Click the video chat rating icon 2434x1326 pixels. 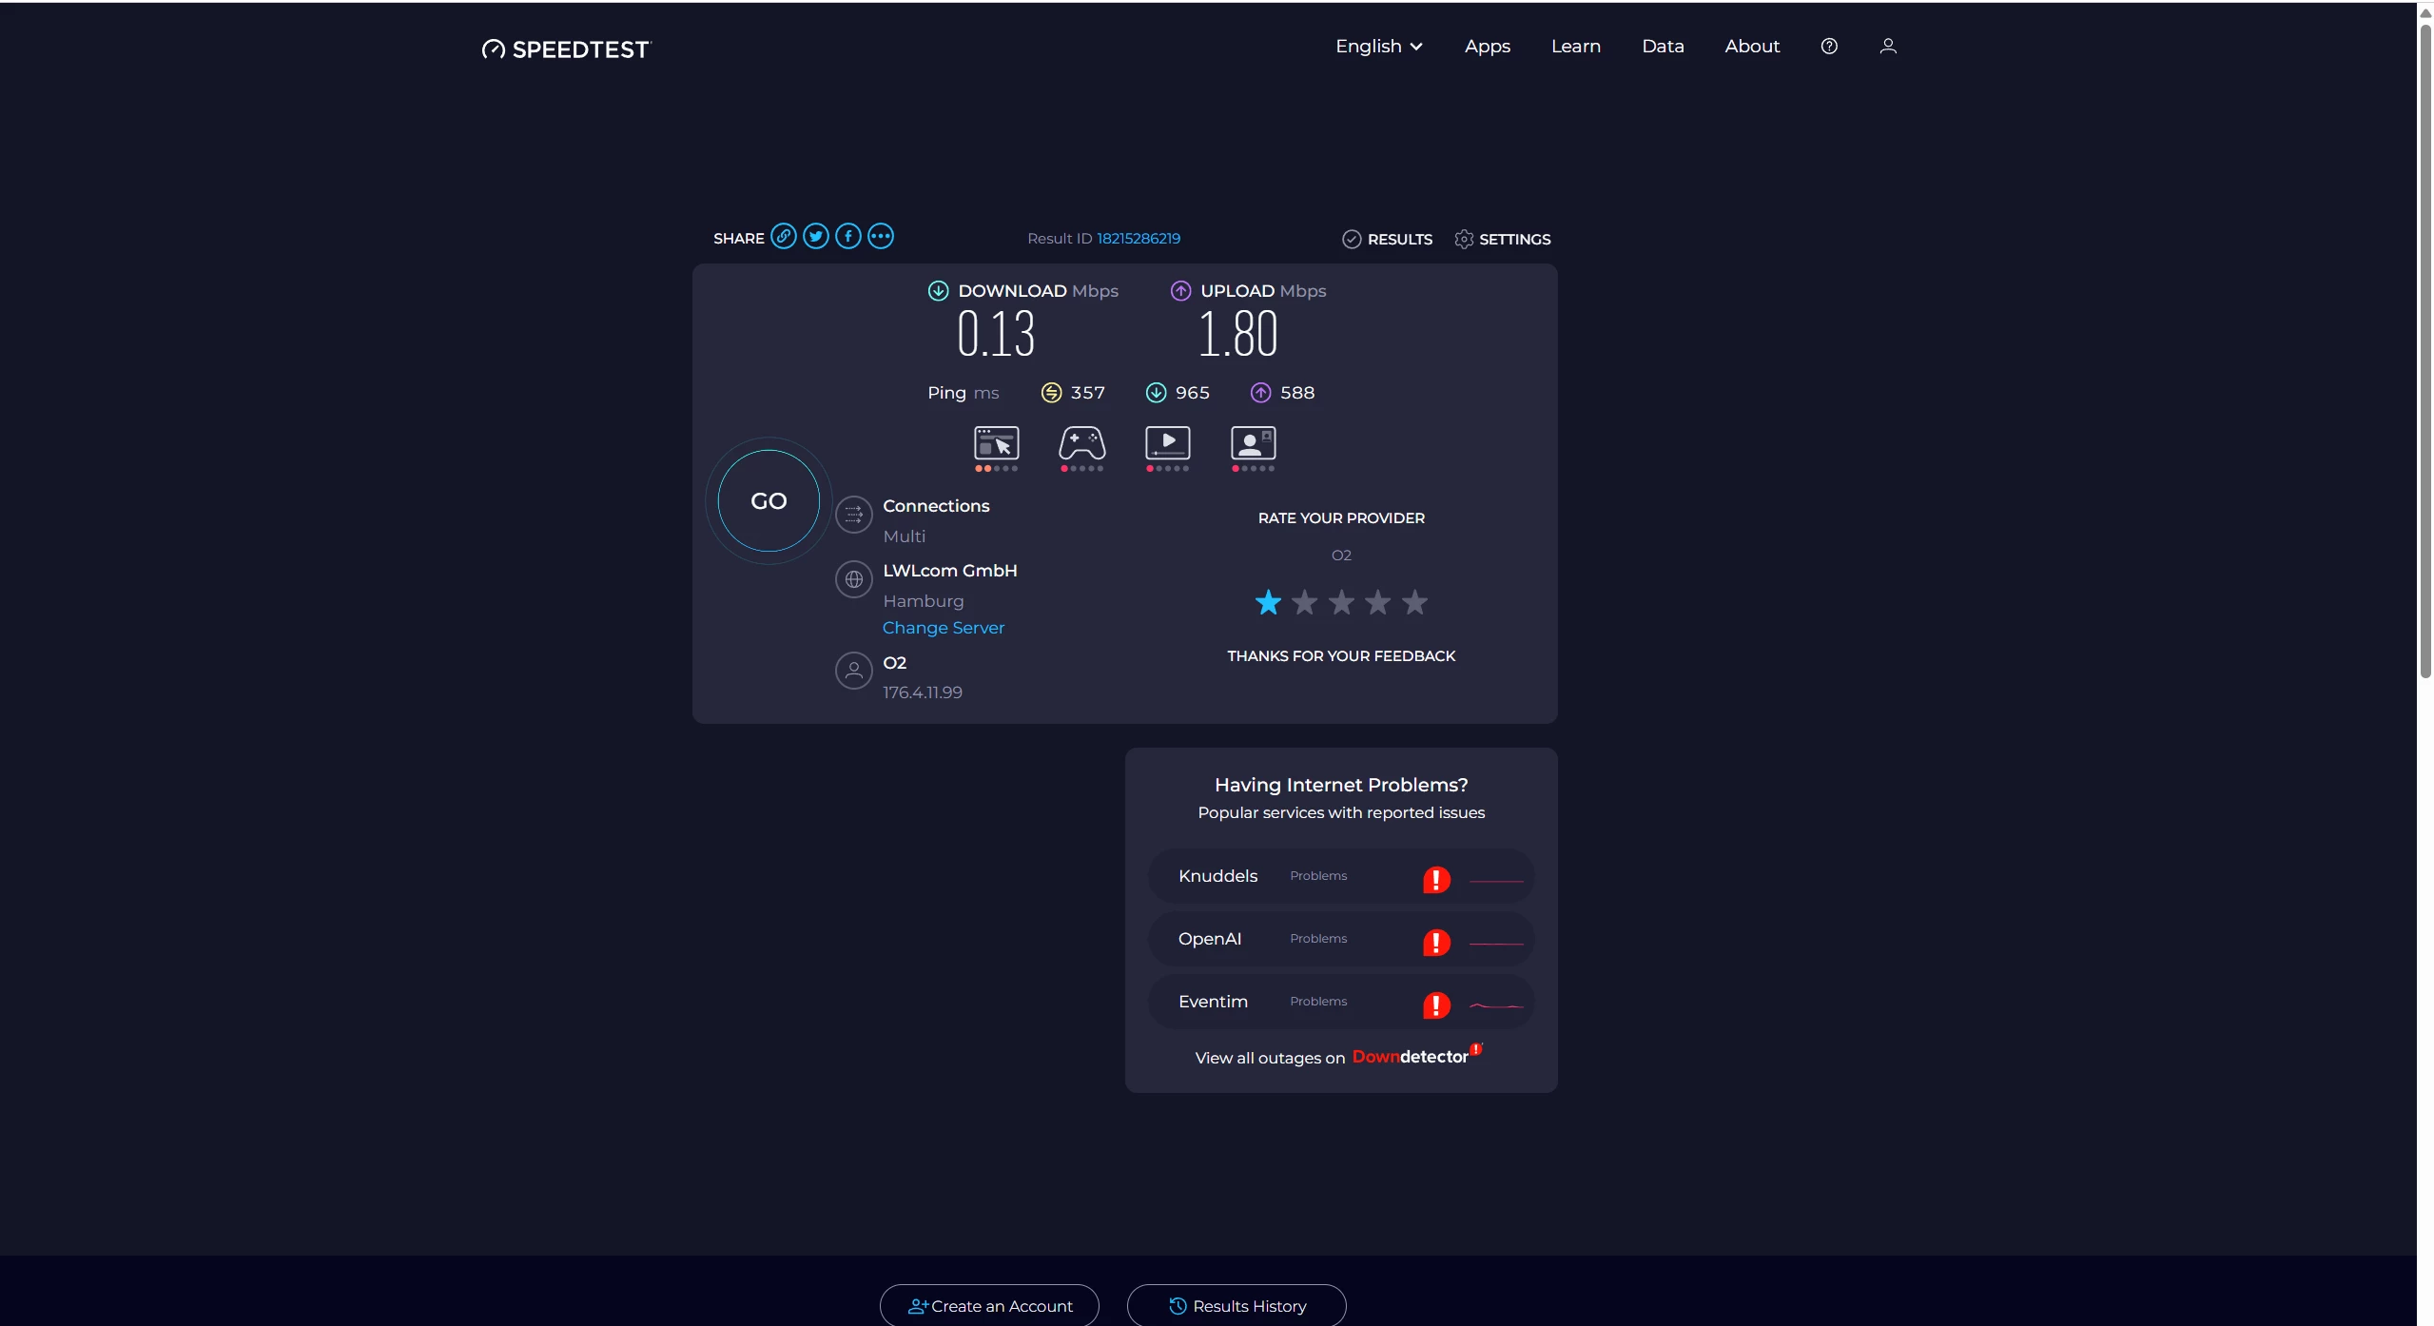pos(1253,444)
